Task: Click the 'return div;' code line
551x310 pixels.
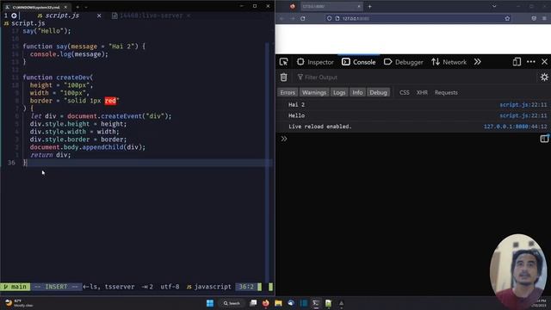Action: [x=50, y=155]
